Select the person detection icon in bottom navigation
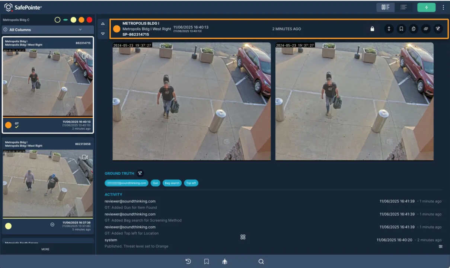The height and width of the screenshot is (268, 450). (224, 261)
